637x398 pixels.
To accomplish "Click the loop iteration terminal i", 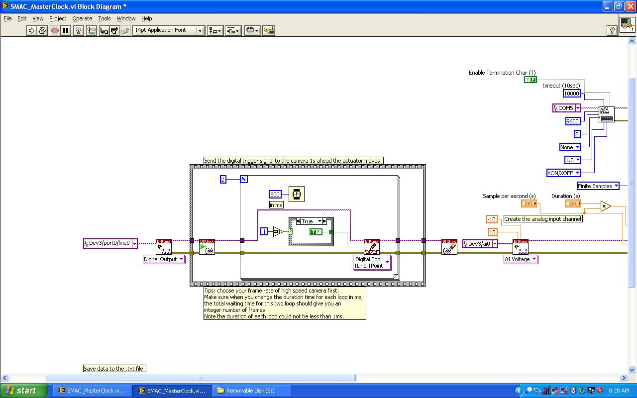I will 264,231.
